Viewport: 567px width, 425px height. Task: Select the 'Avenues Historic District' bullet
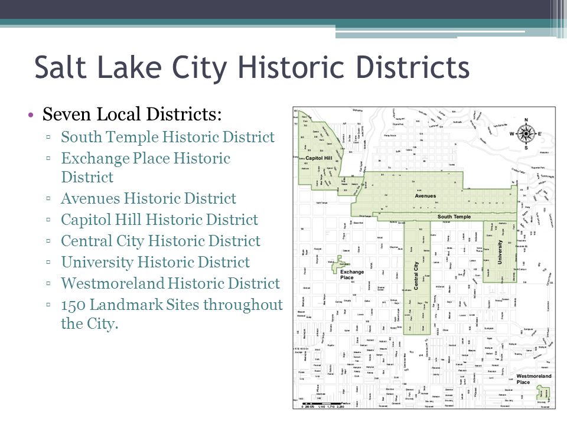point(148,199)
